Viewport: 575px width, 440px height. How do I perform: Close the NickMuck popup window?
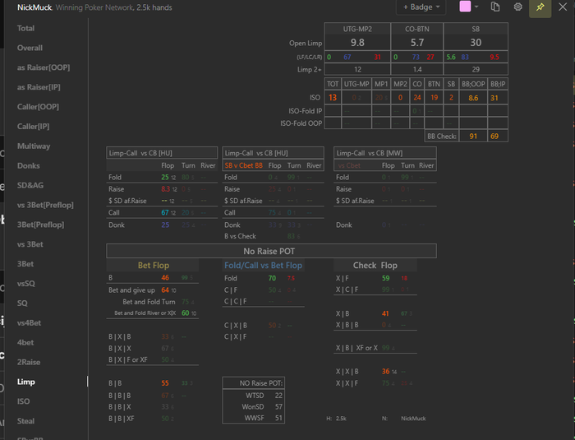(x=563, y=7)
